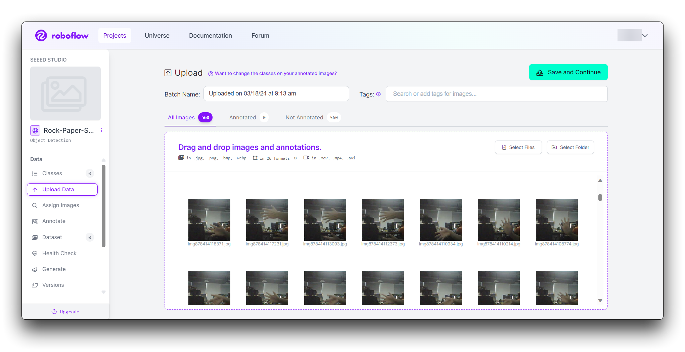Screen dimensions: 685x352
Task: Click the Upload heading icon
Action: point(168,73)
